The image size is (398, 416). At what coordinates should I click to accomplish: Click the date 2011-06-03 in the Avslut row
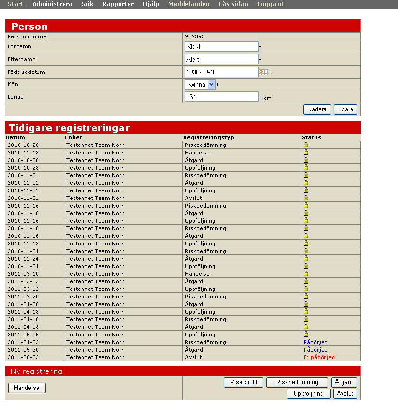pos(23,357)
